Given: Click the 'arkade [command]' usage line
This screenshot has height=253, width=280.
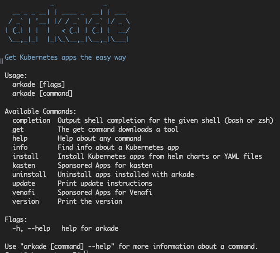Looking at the screenshot, I should [x=42, y=93].
